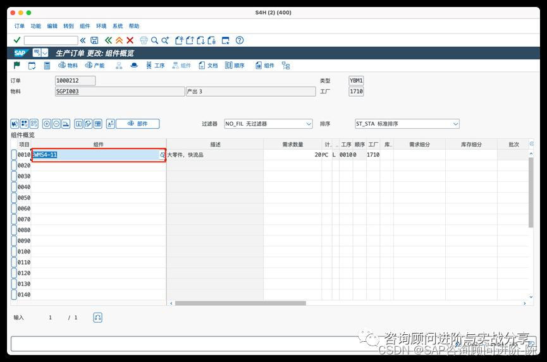547x362 pixels.
Task: Click the vertical scrollbar of the component table
Action: (531, 192)
